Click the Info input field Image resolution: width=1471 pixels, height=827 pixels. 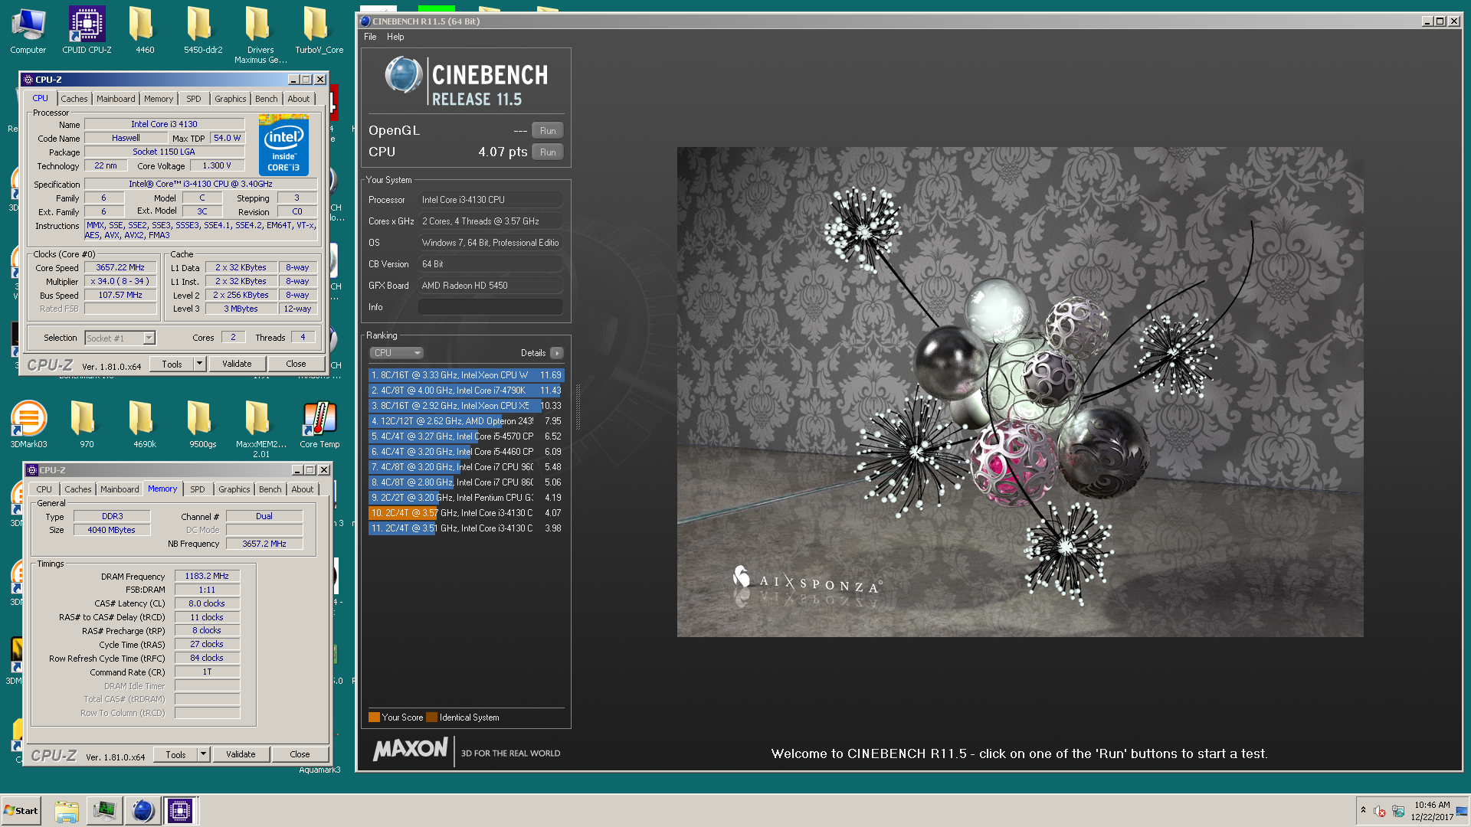tap(490, 307)
